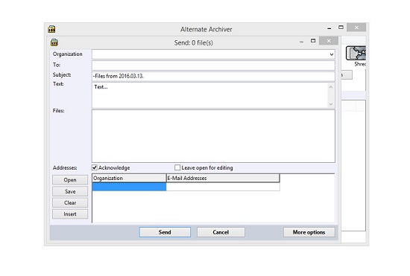The width and height of the screenshot is (410, 276).
Task: Click the Send dialog title bar icon
Action: coord(54,42)
